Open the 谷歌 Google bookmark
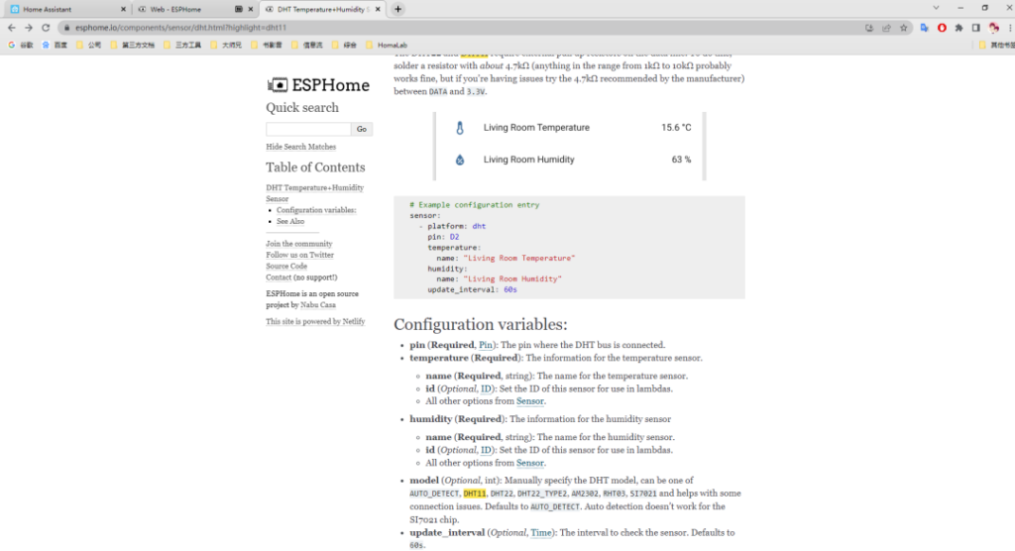 tap(20, 46)
